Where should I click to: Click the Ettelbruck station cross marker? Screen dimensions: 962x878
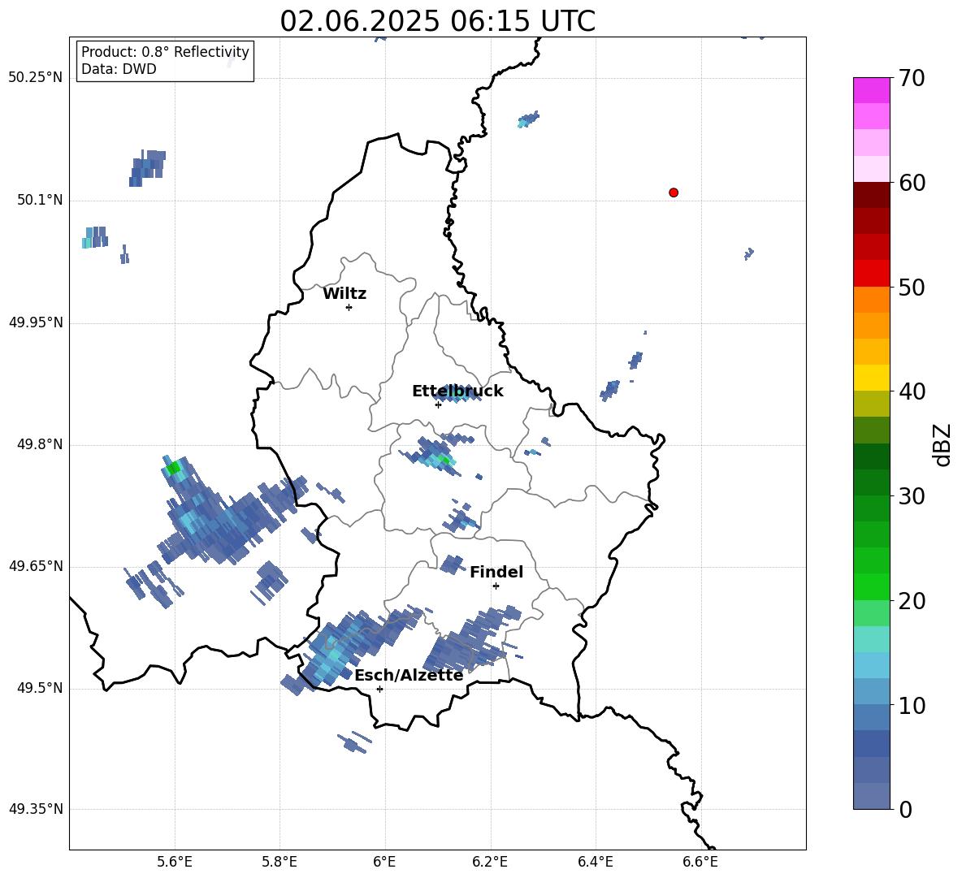tap(438, 404)
